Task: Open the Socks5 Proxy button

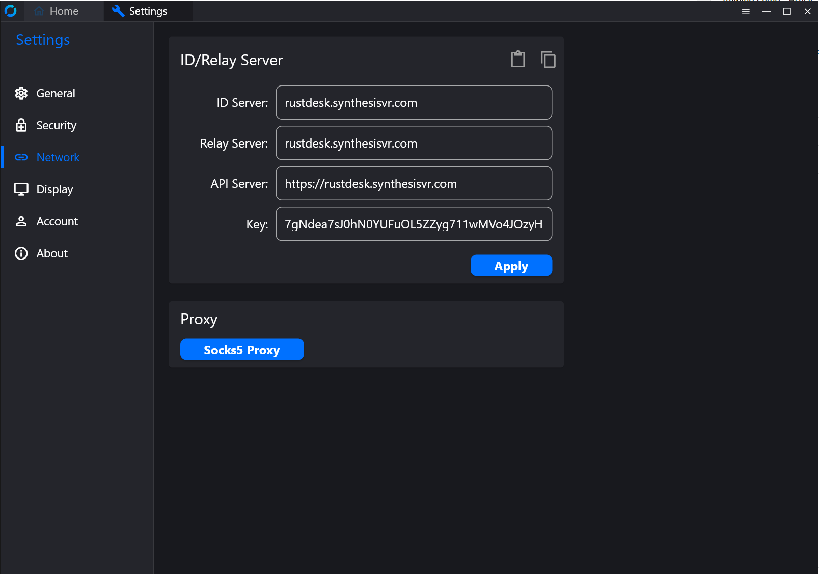Action: click(x=242, y=350)
